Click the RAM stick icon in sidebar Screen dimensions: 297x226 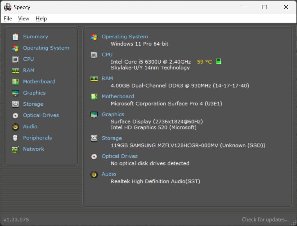click(x=15, y=70)
